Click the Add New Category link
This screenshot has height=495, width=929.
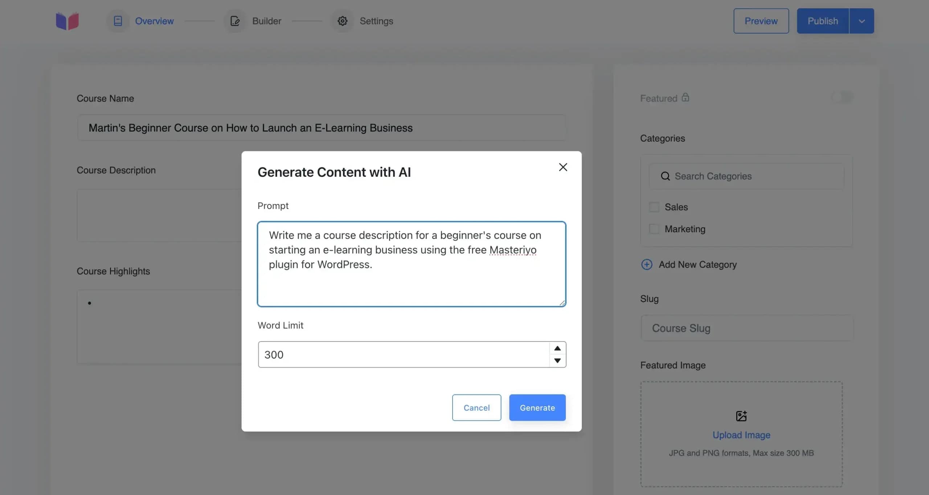pyautogui.click(x=697, y=265)
